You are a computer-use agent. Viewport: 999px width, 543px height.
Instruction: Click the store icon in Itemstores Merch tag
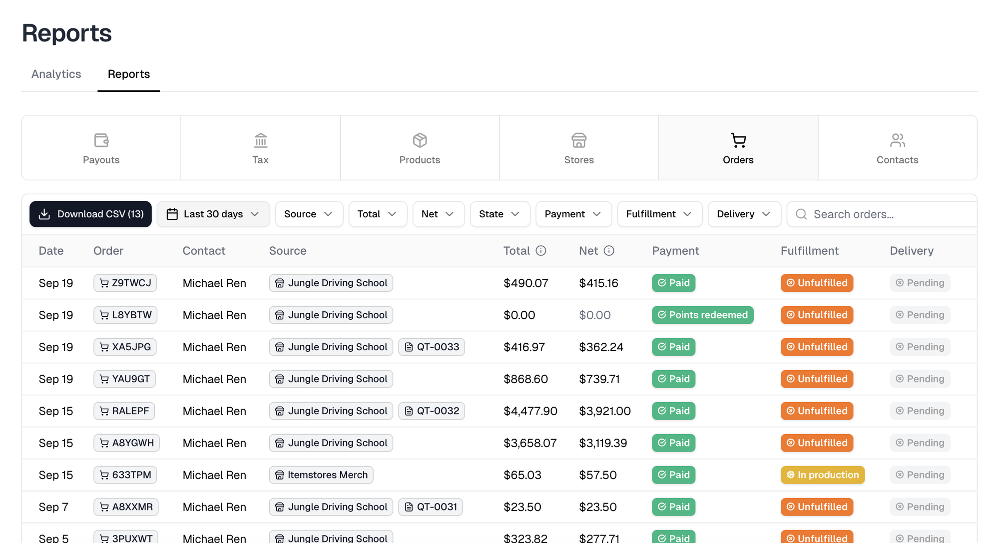280,475
